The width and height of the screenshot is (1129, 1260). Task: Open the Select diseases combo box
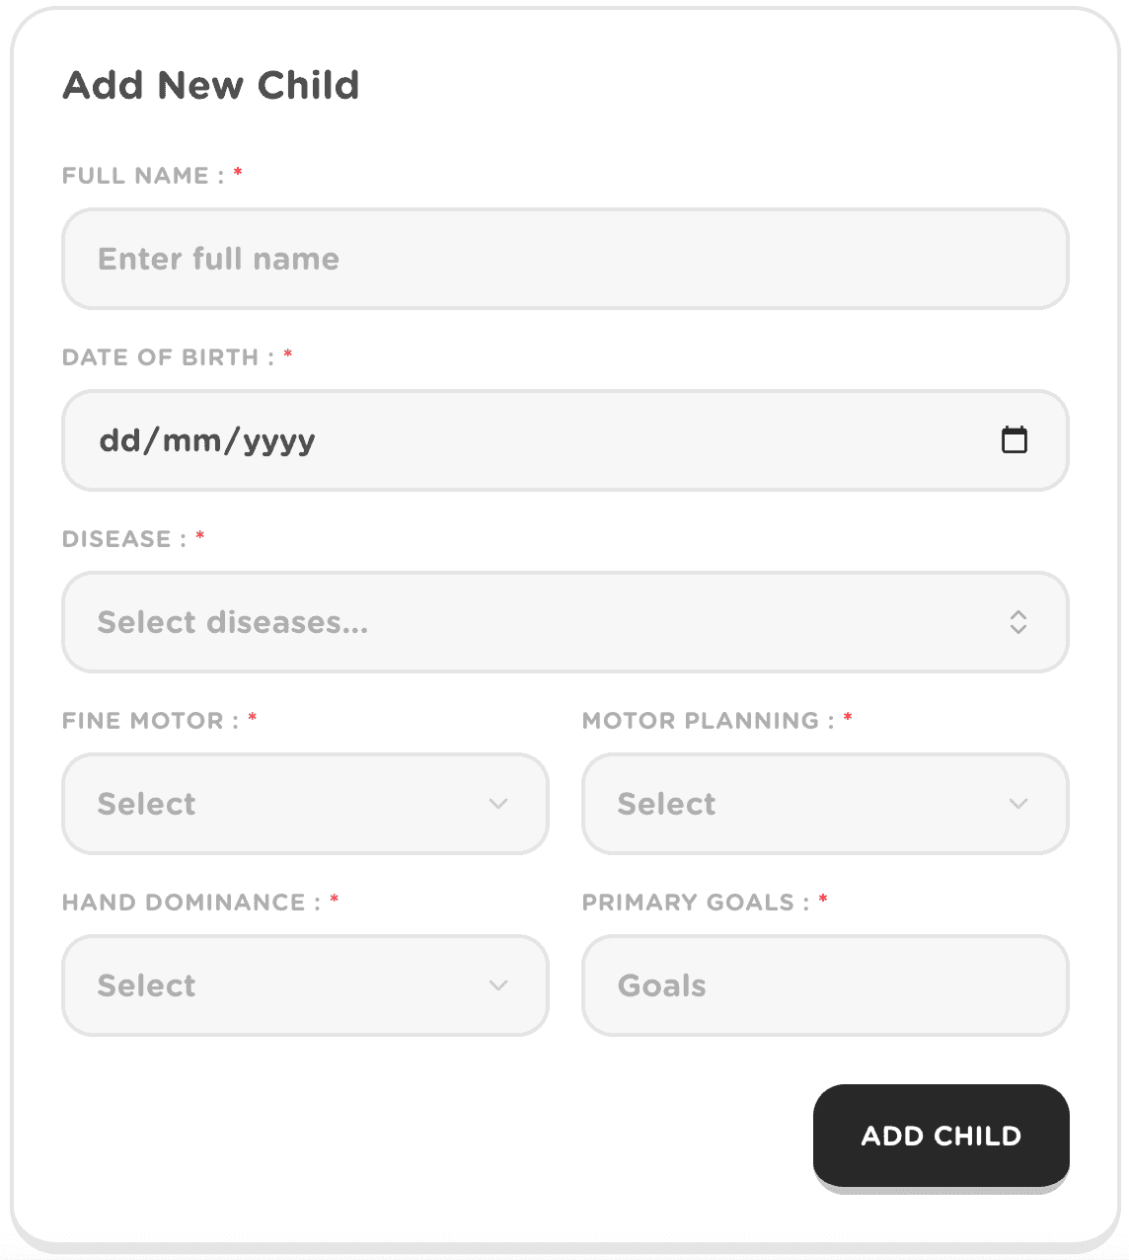pos(533,622)
